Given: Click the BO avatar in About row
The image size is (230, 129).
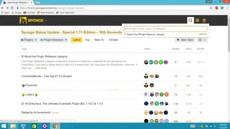Looking at the screenshot, I should click(x=151, y=62).
